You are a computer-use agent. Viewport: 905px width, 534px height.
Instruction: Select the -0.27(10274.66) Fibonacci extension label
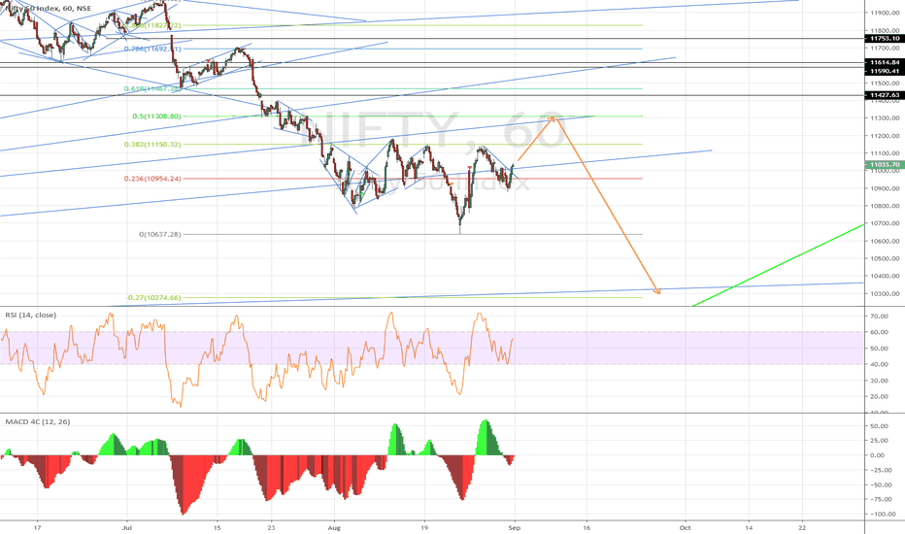click(x=153, y=298)
